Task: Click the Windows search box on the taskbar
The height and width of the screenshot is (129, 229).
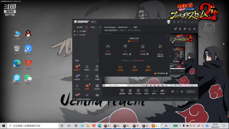Action: click(33, 126)
